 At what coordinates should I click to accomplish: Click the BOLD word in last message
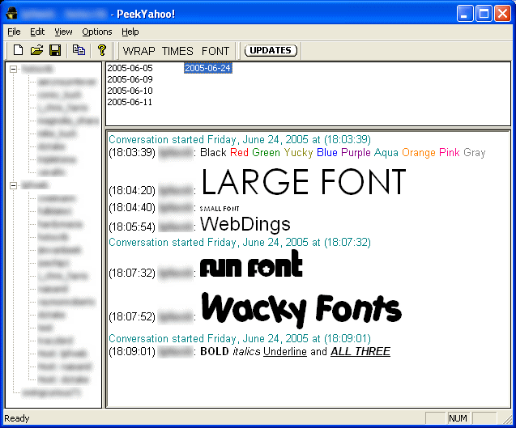pyautogui.click(x=215, y=351)
